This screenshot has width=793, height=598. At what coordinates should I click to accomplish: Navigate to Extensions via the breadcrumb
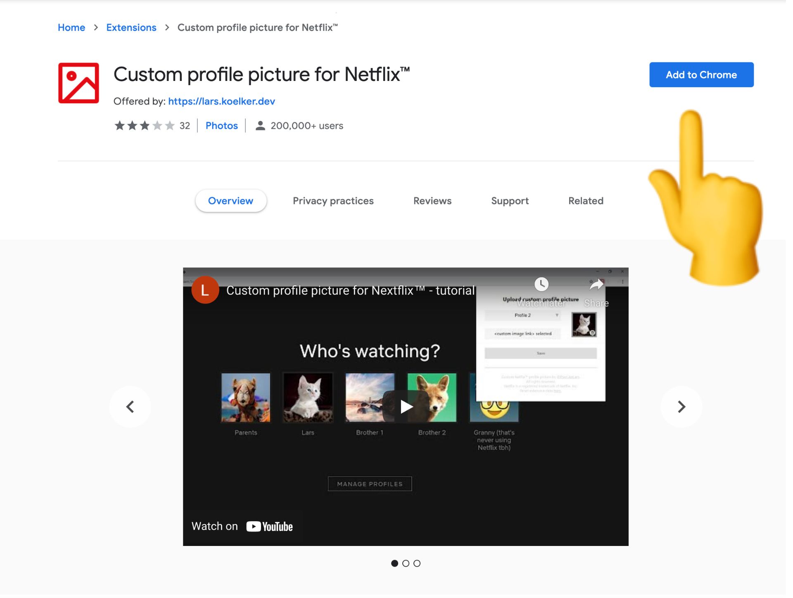[131, 27]
